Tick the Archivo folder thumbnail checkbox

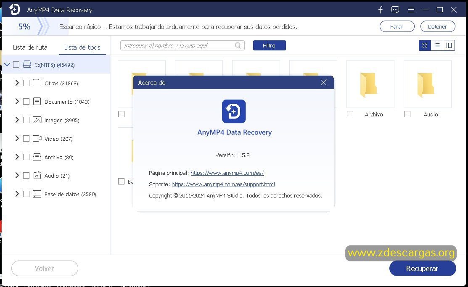(x=350, y=114)
